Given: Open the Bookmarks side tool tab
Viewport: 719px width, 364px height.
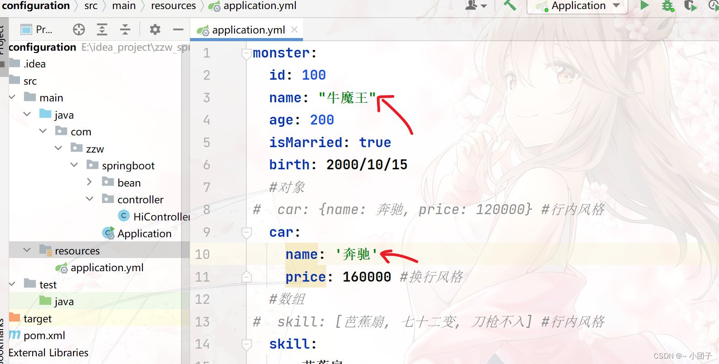Looking at the screenshot, I should coord(2,342).
